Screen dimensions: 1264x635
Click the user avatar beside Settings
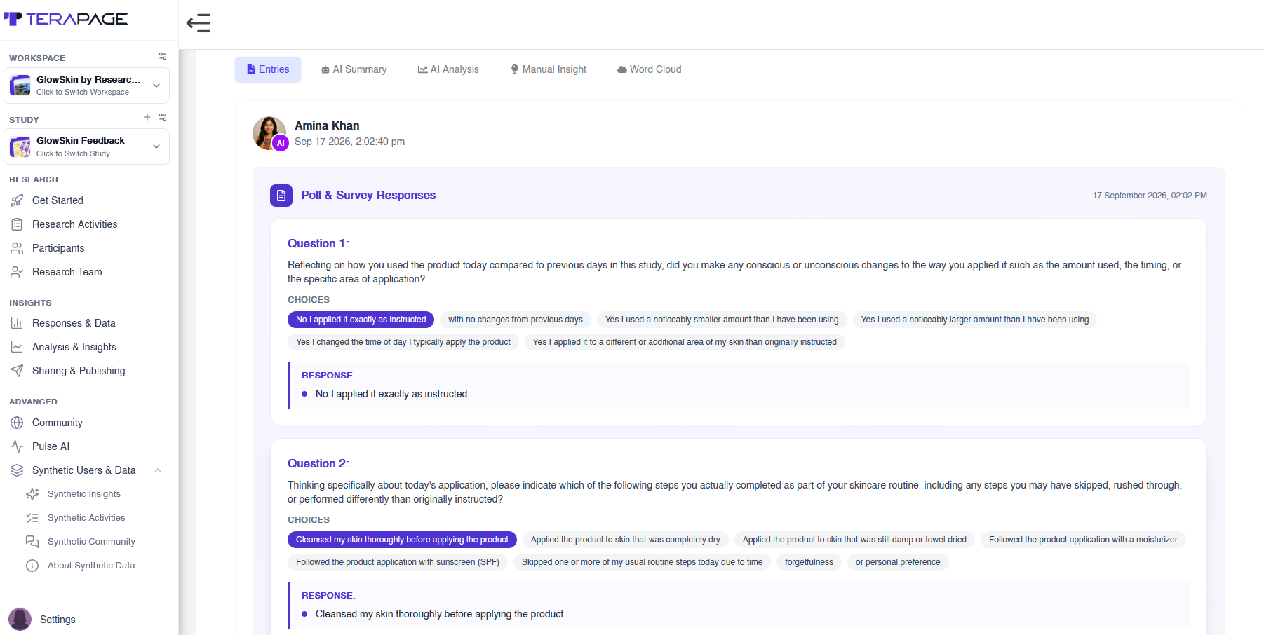coord(20,620)
